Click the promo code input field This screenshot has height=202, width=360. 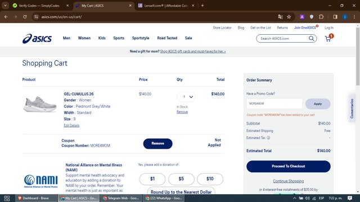click(274, 104)
